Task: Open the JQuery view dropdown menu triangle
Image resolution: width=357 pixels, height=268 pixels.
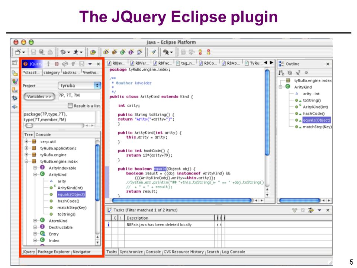Action: coord(90,64)
